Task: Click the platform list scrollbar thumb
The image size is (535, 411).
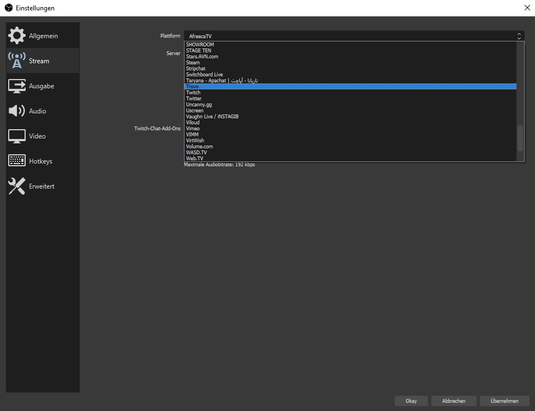Action: pos(520,138)
